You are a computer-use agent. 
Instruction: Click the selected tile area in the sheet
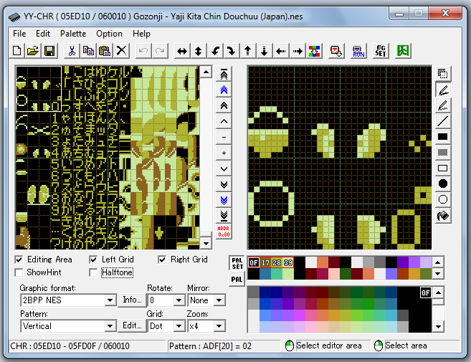39,89
